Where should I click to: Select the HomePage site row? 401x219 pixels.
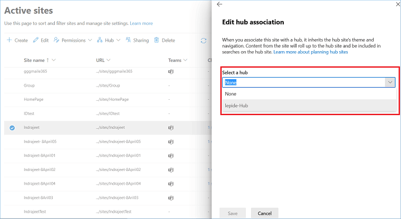34,99
